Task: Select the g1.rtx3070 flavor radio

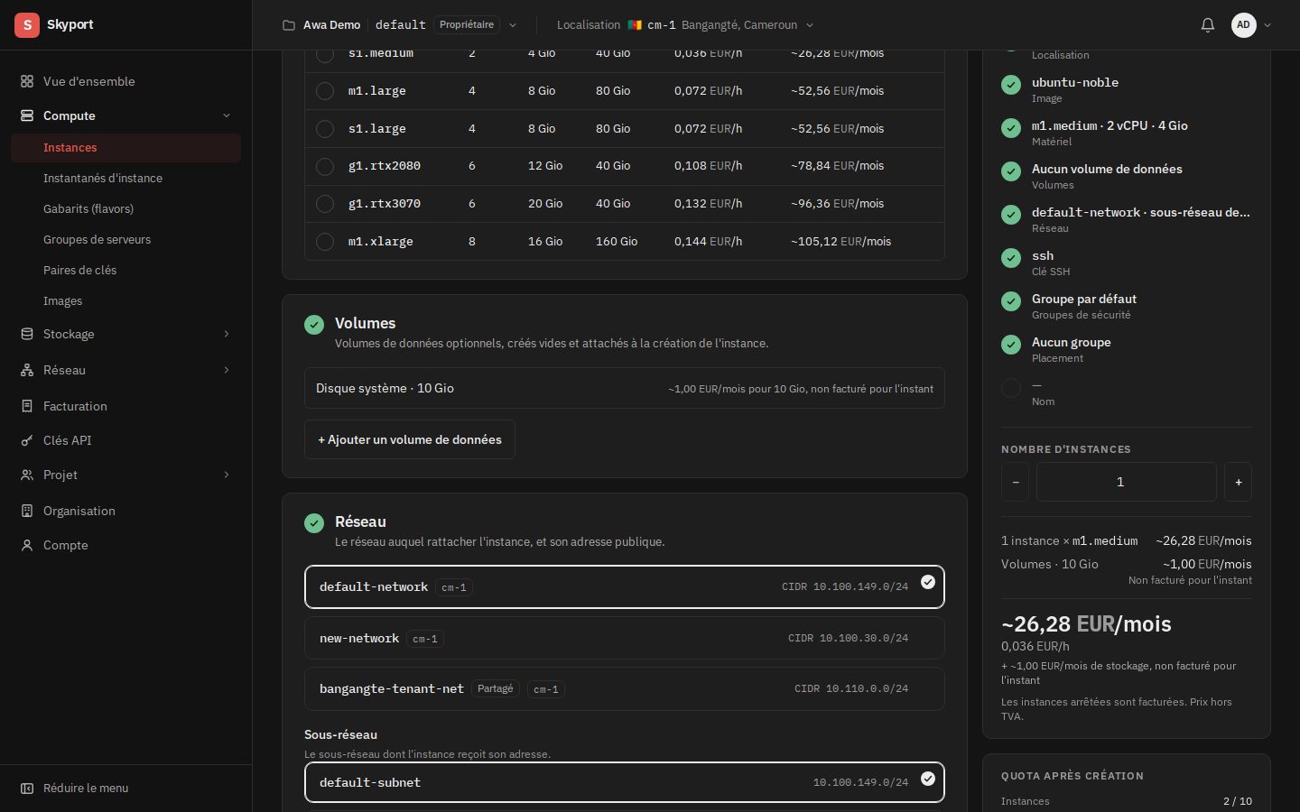Action: point(325,204)
